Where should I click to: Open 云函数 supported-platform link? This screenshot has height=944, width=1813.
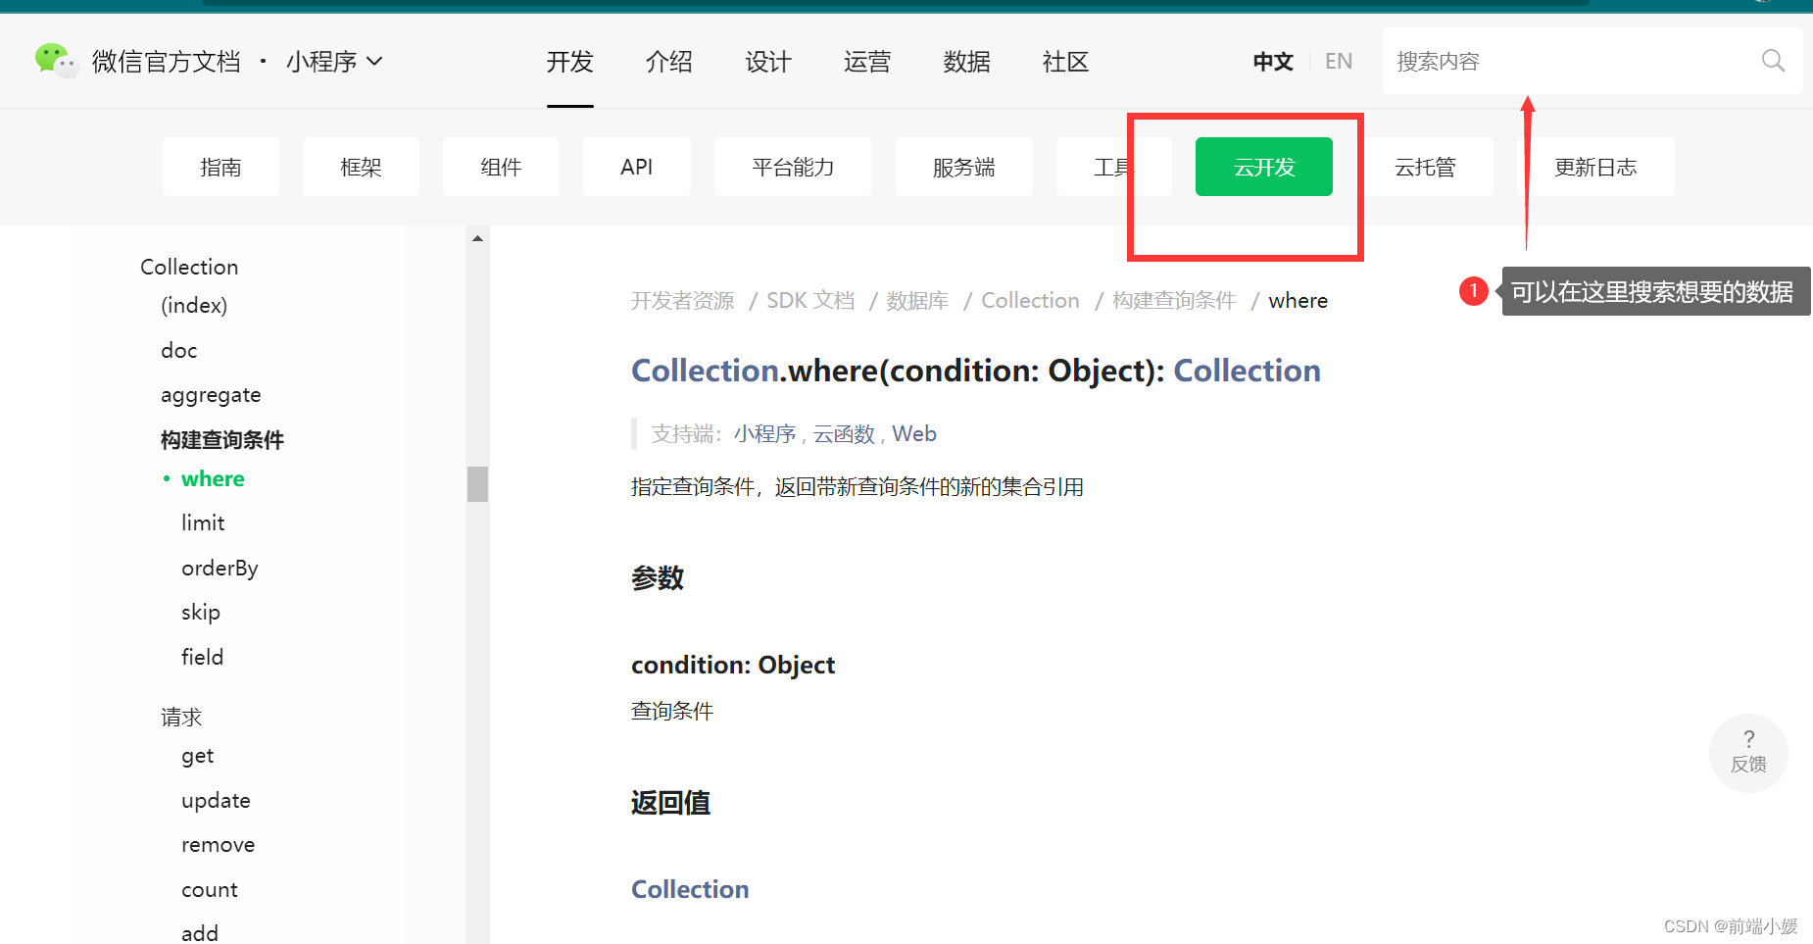[844, 433]
